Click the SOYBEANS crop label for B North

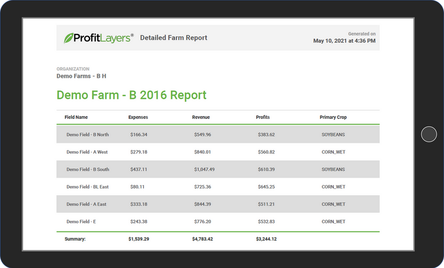click(333, 134)
